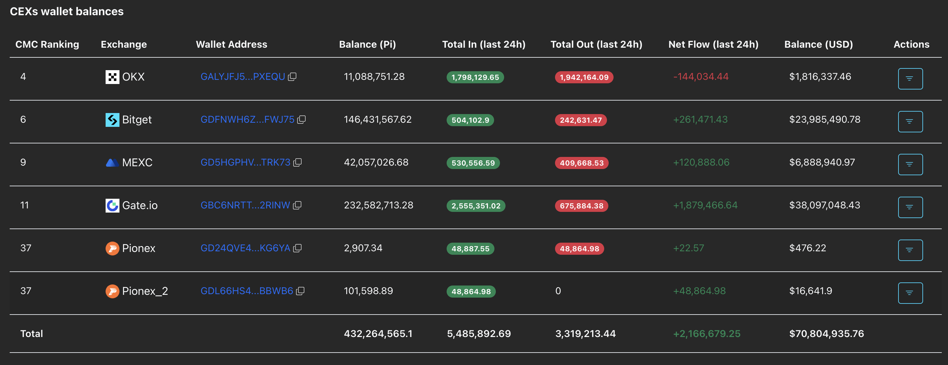
Task: Copy the Bitget wallet address
Action: click(302, 119)
